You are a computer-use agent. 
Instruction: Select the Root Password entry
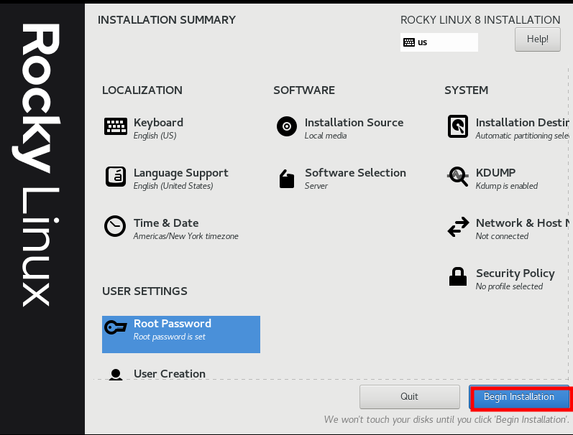pyautogui.click(x=181, y=335)
